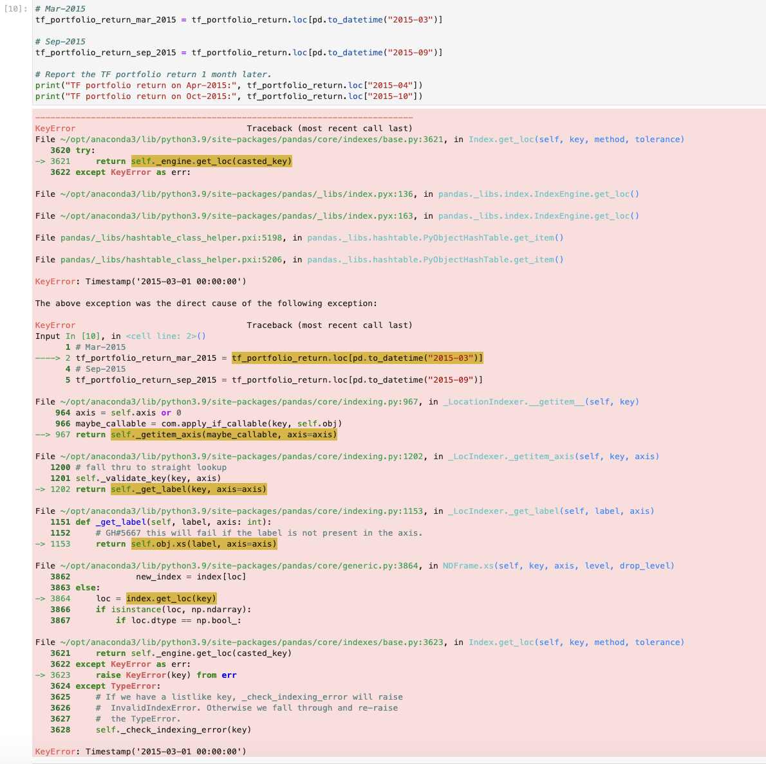The height and width of the screenshot is (764, 766).
Task: Click the '# Sep-2015' comment in code cell
Action: point(60,42)
